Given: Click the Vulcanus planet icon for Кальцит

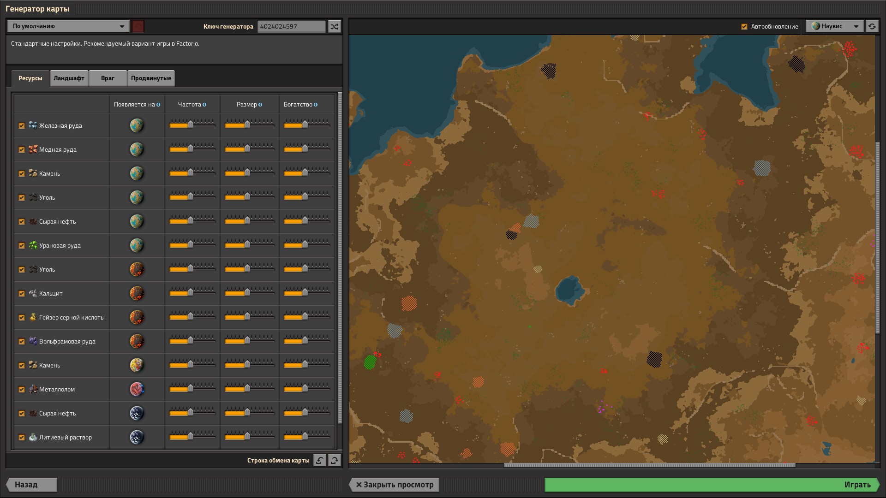Looking at the screenshot, I should [137, 293].
